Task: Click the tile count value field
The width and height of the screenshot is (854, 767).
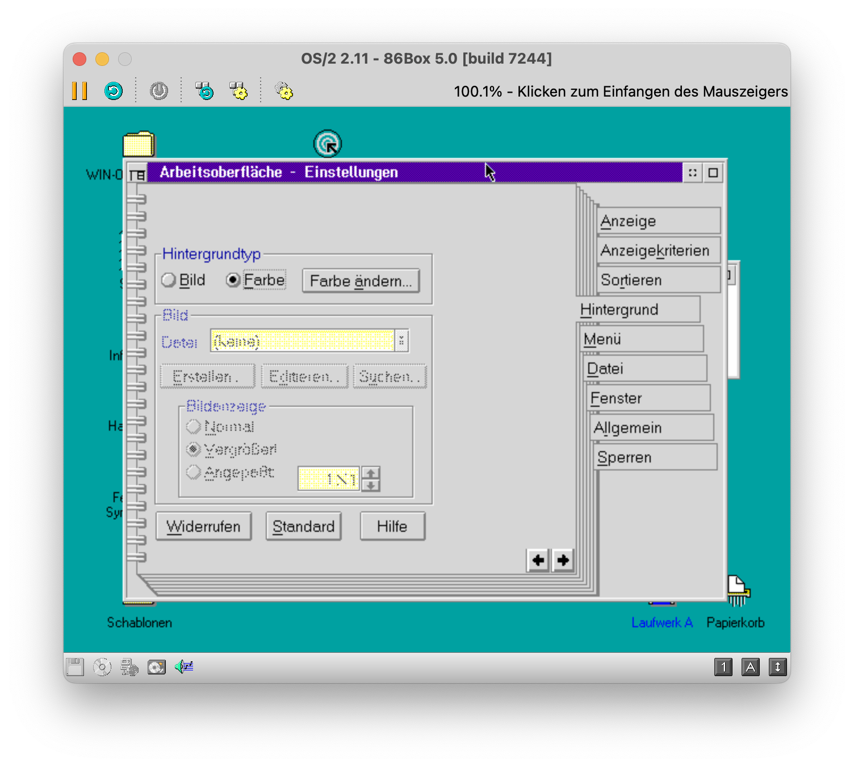Action: (x=329, y=479)
